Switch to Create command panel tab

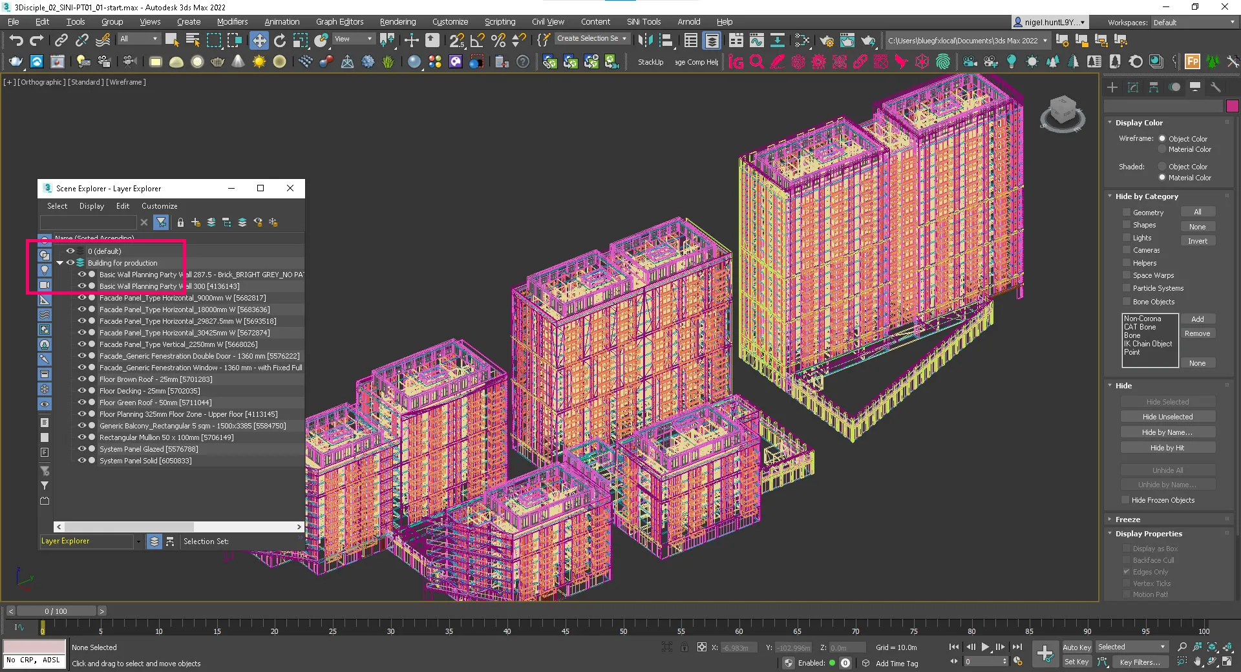click(1112, 87)
